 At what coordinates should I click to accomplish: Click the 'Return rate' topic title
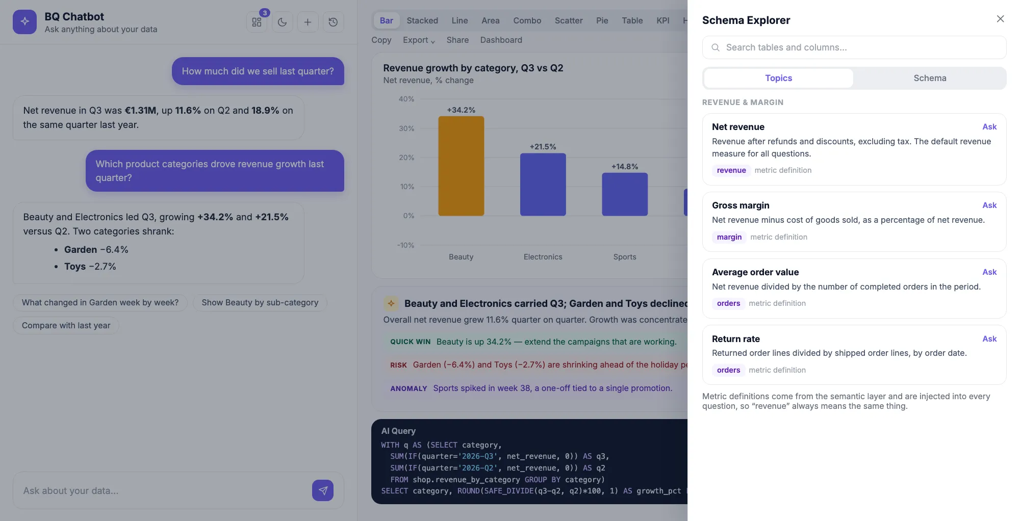pyautogui.click(x=736, y=339)
